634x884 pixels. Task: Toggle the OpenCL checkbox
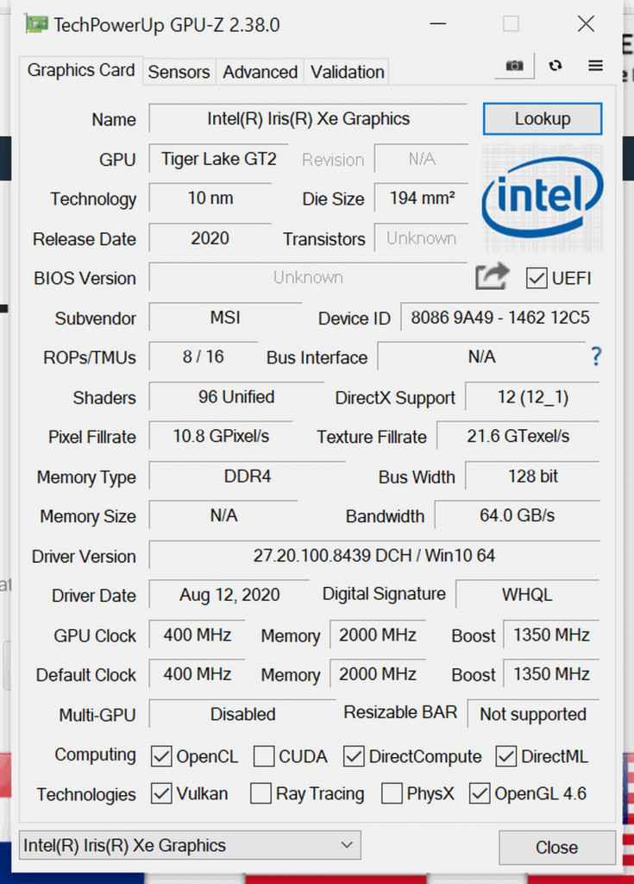(161, 756)
